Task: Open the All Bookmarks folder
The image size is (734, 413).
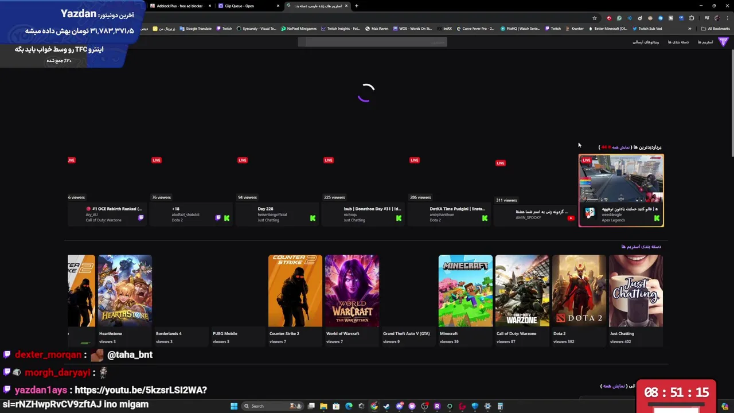Action: 716,29
